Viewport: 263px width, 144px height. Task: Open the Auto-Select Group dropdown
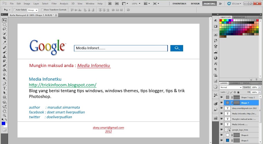(33, 10)
